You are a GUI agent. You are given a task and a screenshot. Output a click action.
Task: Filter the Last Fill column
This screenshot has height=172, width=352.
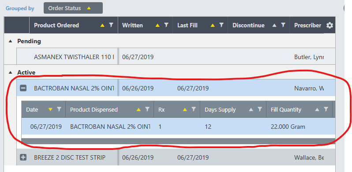[221, 25]
